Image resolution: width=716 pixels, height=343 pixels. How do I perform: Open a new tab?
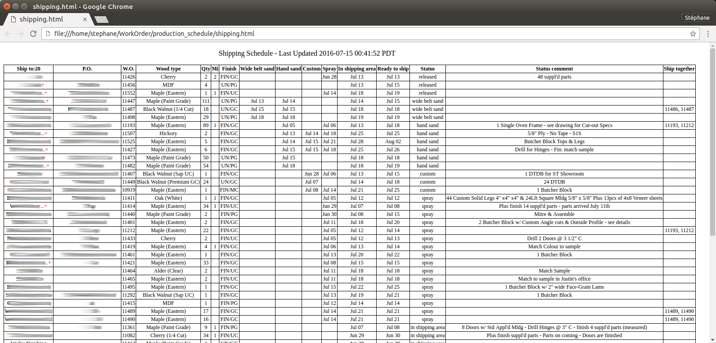point(102,19)
